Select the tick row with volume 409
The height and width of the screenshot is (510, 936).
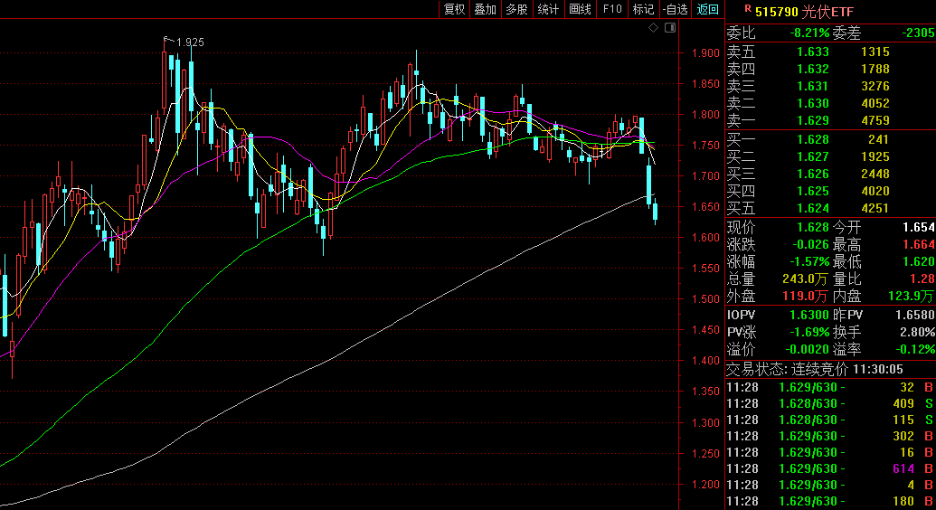coord(830,404)
